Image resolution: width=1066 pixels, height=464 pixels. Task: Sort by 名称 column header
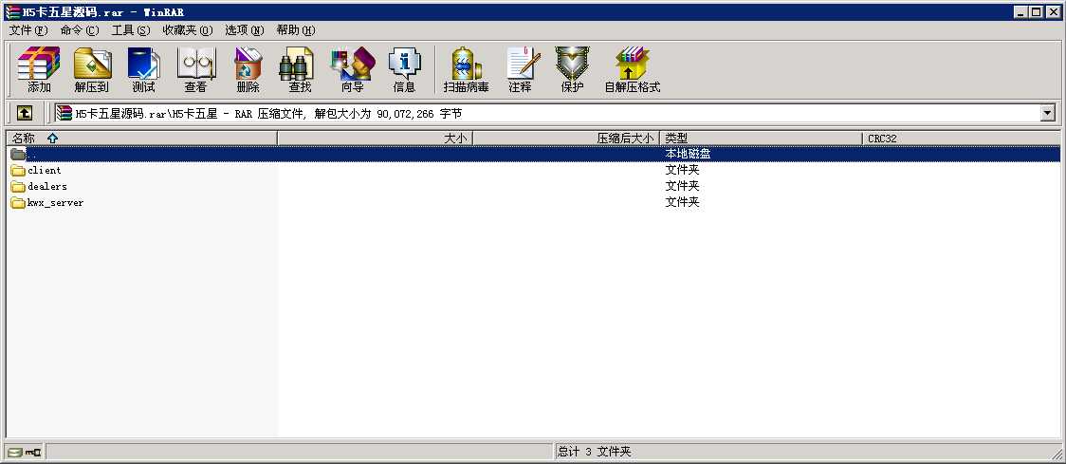pos(141,139)
